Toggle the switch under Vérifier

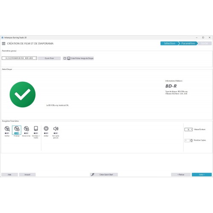pos(7,133)
